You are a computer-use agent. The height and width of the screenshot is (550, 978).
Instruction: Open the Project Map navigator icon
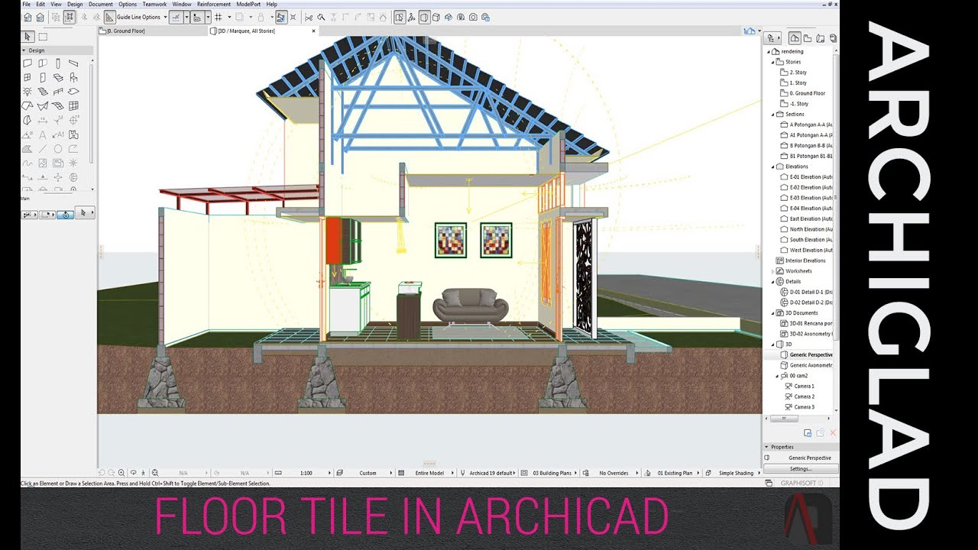coord(795,37)
